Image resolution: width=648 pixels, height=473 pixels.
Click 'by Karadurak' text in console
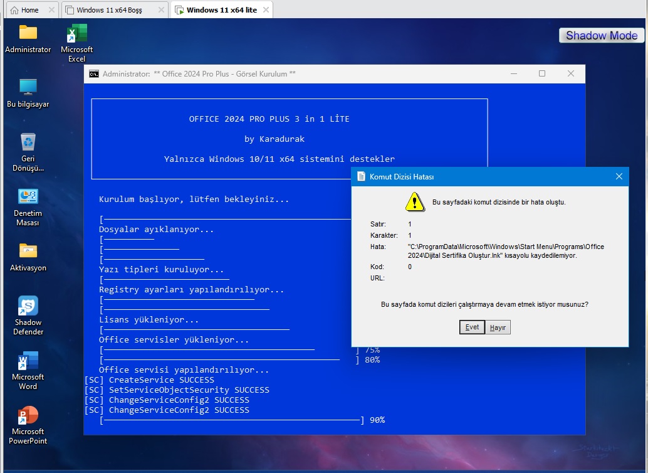click(274, 139)
